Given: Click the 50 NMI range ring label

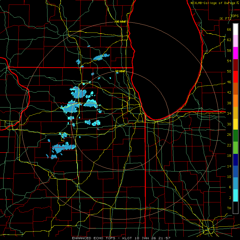Looking at the screenshot, I should coord(120,71).
